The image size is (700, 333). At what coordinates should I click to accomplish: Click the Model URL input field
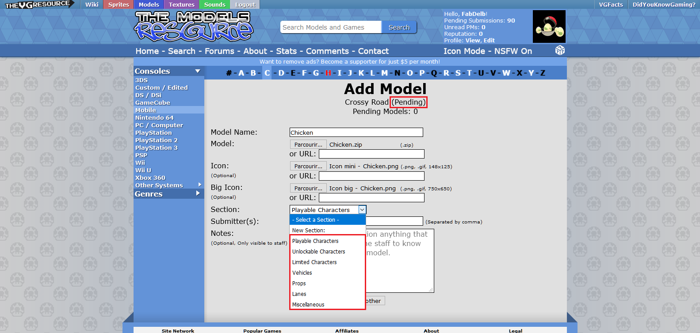tap(371, 154)
